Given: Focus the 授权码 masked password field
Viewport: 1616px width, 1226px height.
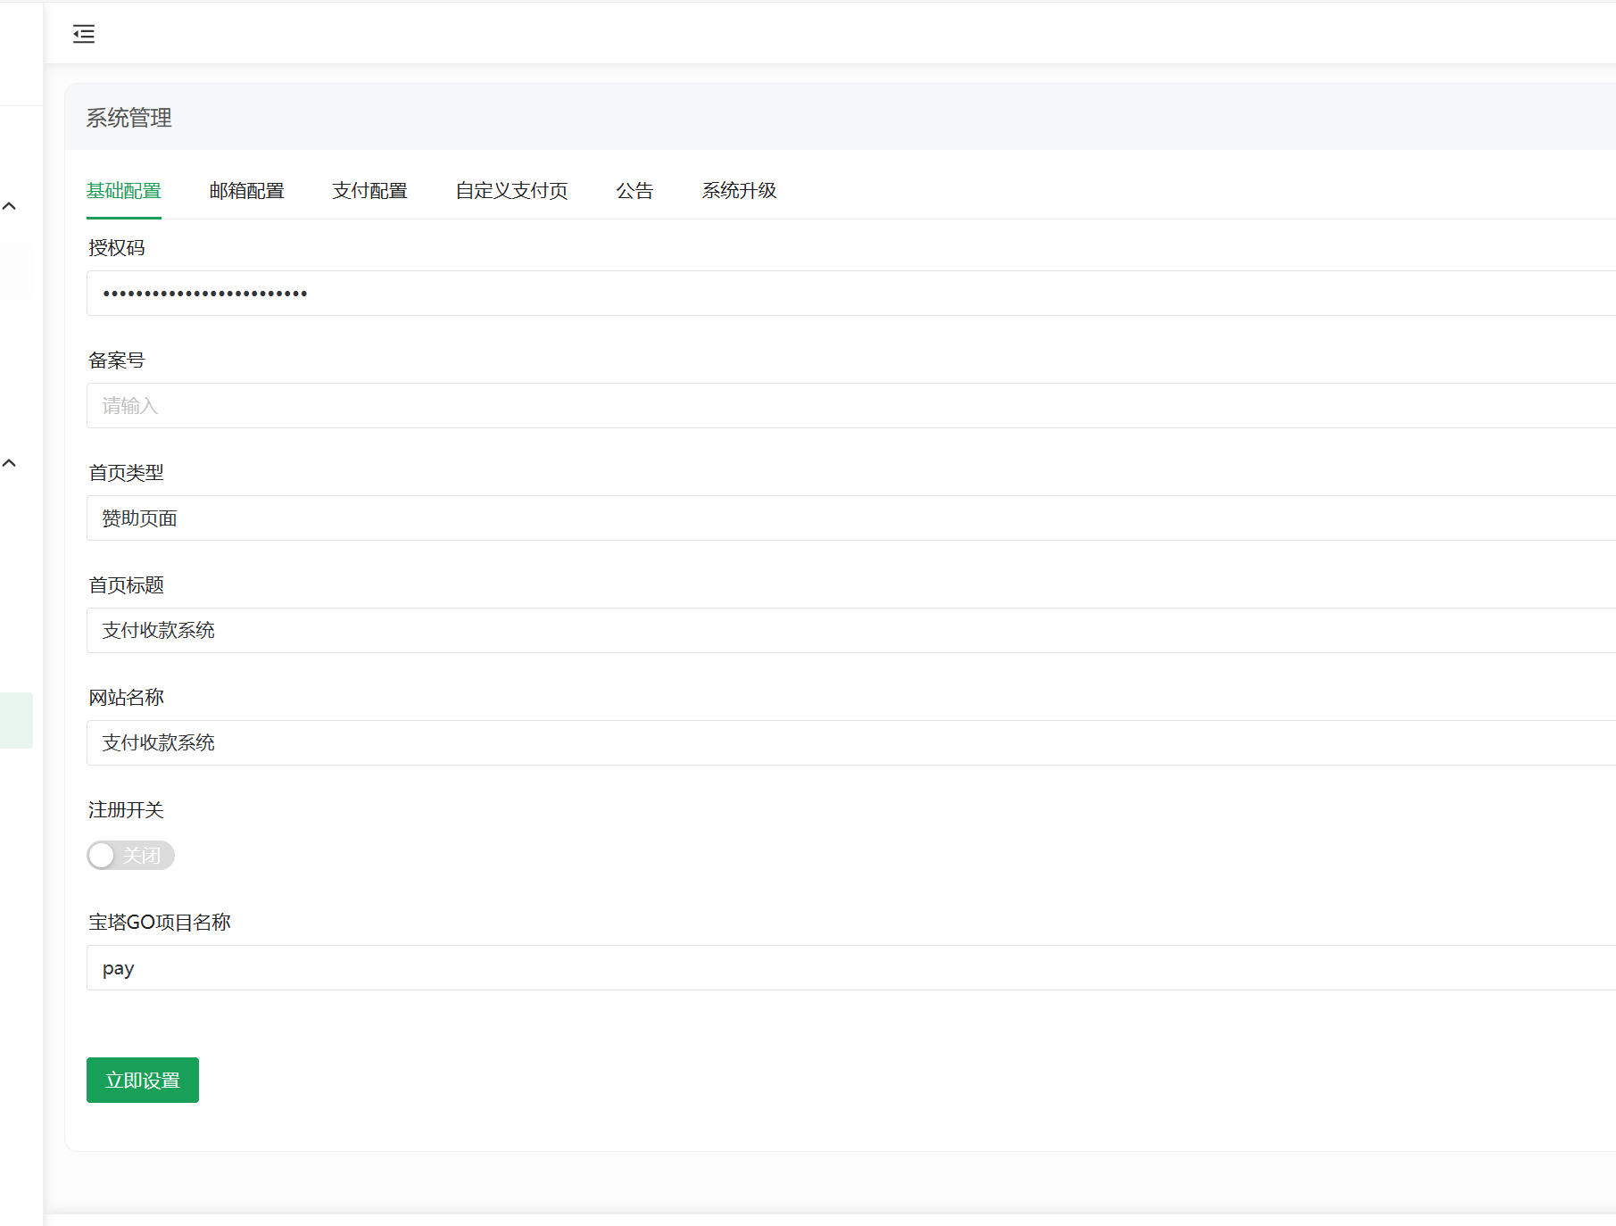Looking at the screenshot, I should coord(848,294).
